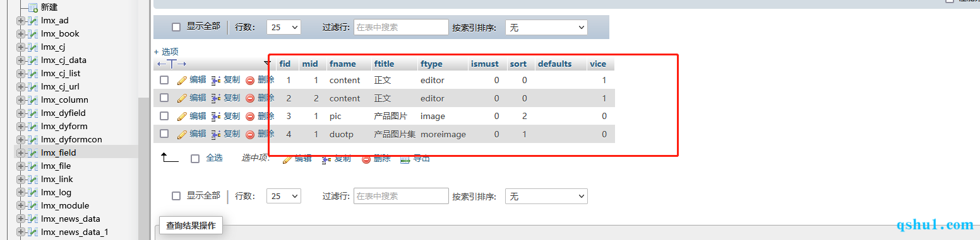Select lmx_news_data_1 in the table tree
980x240 pixels.
click(x=75, y=232)
